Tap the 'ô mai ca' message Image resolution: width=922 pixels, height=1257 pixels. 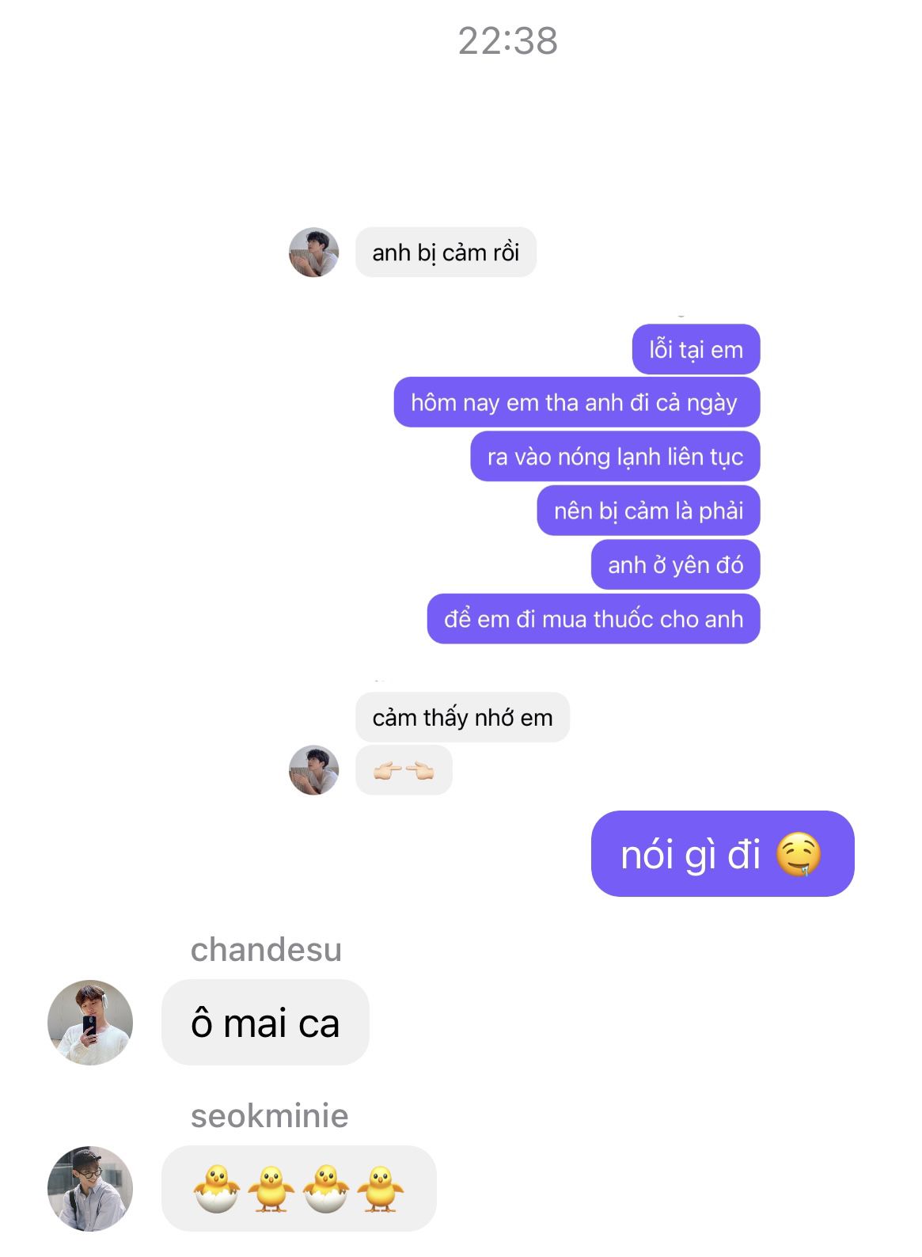[265, 1022]
